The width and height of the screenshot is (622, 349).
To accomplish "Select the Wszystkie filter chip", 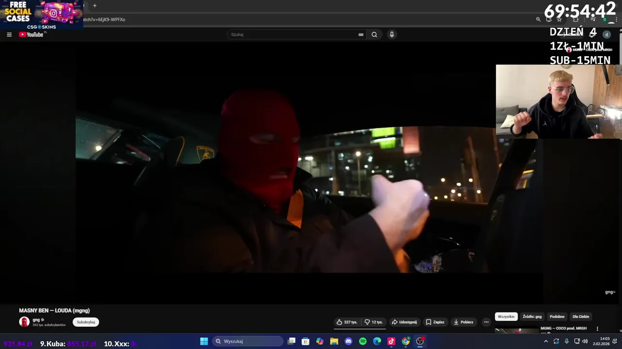I will (506, 317).
